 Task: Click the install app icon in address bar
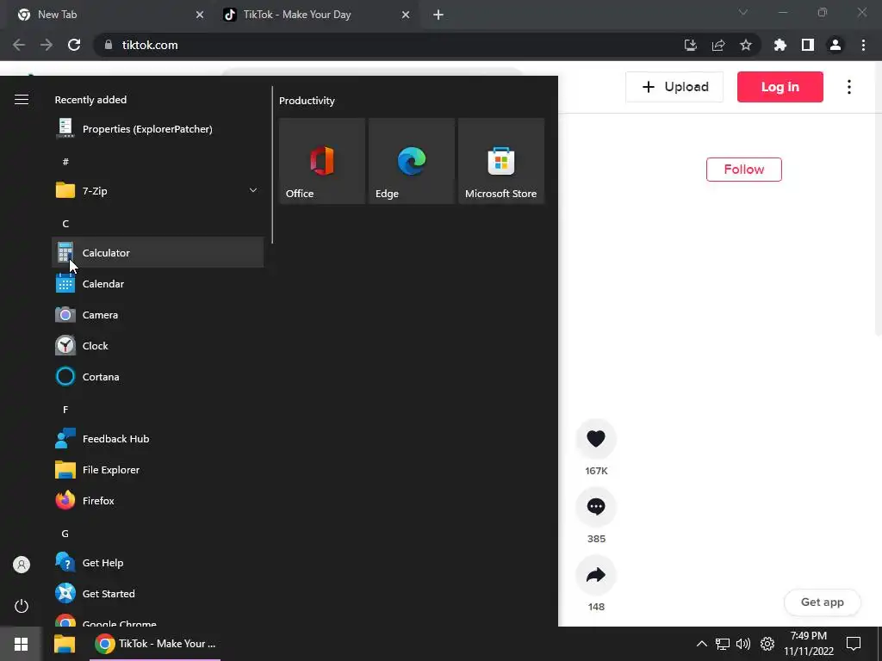pyautogui.click(x=690, y=45)
